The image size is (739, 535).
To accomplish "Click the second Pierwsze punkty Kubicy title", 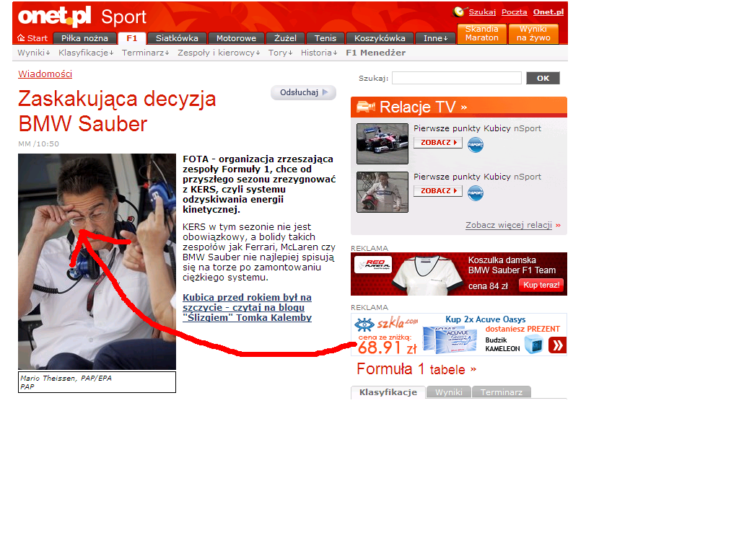I will 477,177.
